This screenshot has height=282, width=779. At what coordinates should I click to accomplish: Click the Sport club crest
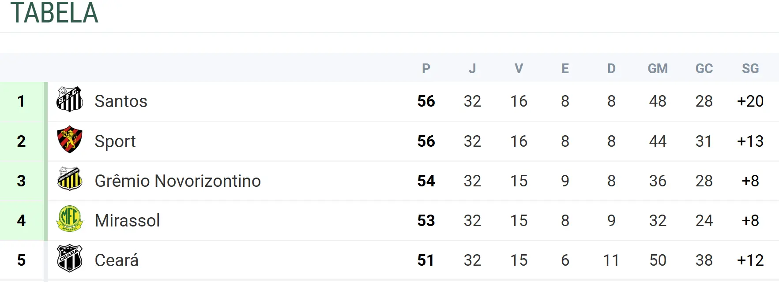point(70,139)
